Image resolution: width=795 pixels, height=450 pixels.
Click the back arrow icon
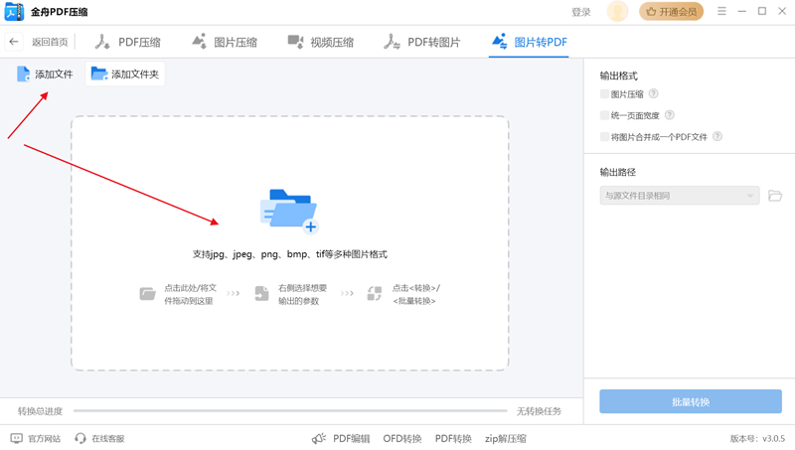click(x=14, y=42)
